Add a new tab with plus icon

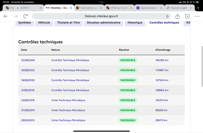point(198,8)
